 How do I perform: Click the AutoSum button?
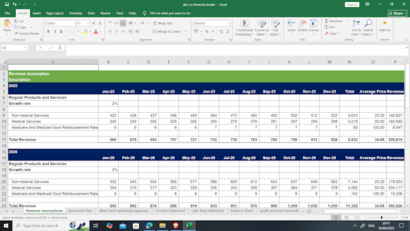(333, 21)
